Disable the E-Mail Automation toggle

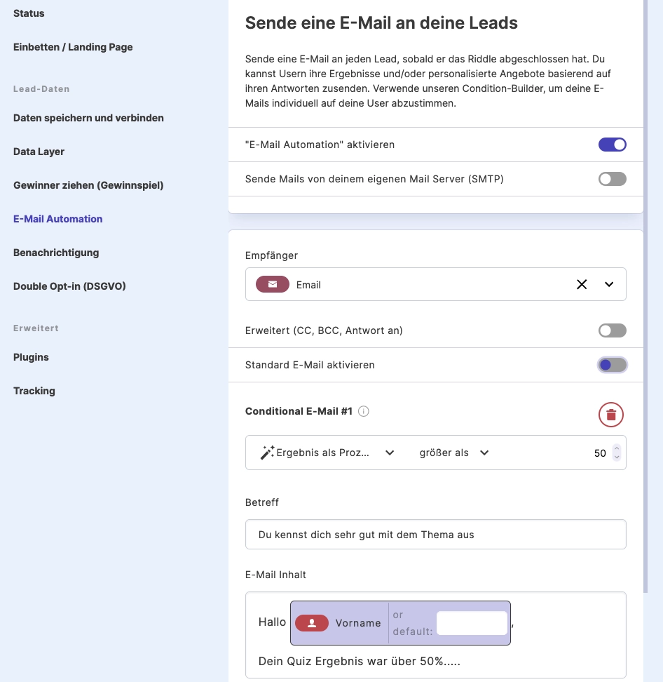[x=612, y=144]
